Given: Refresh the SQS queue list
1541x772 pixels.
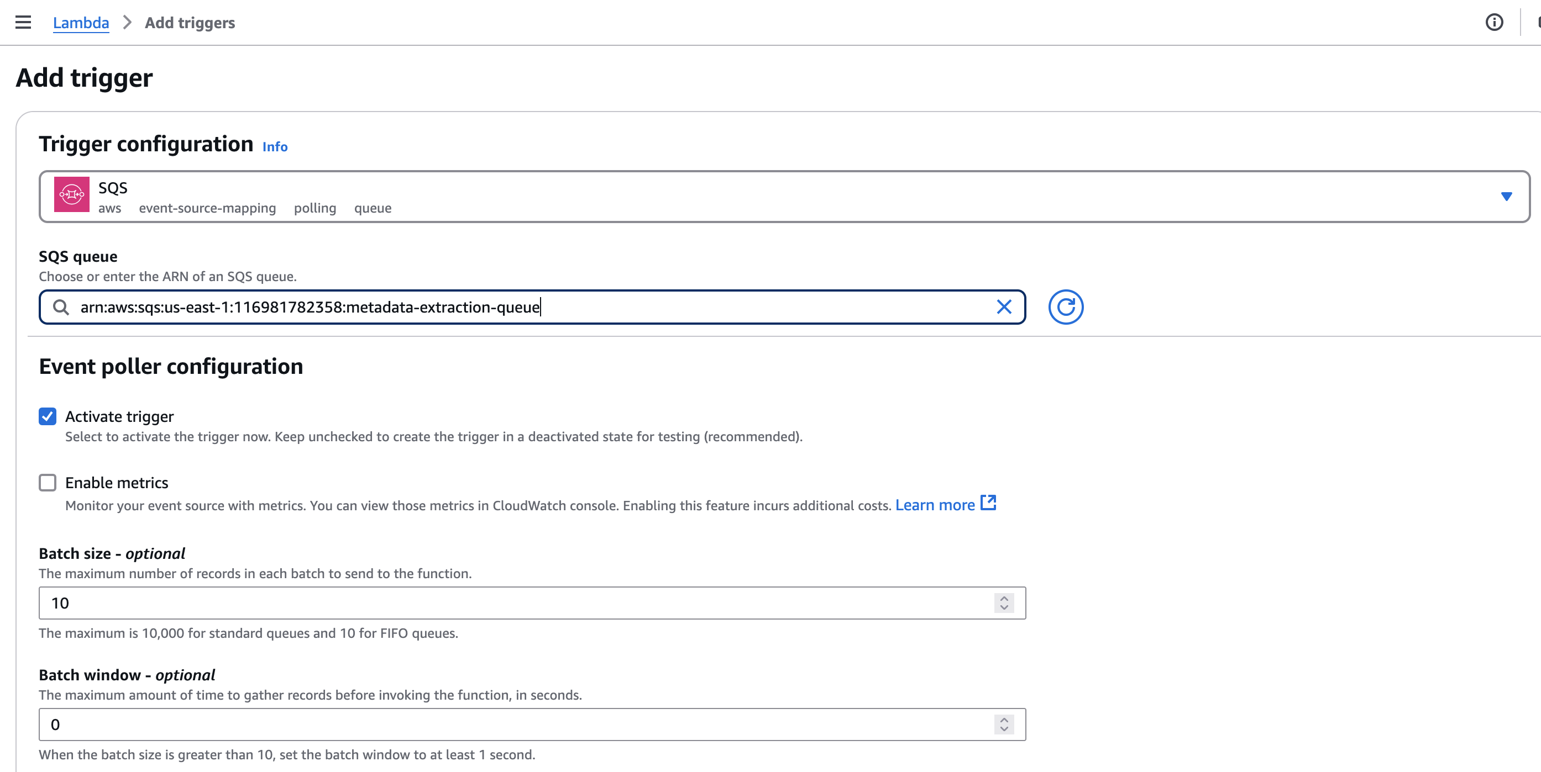Looking at the screenshot, I should (1066, 307).
